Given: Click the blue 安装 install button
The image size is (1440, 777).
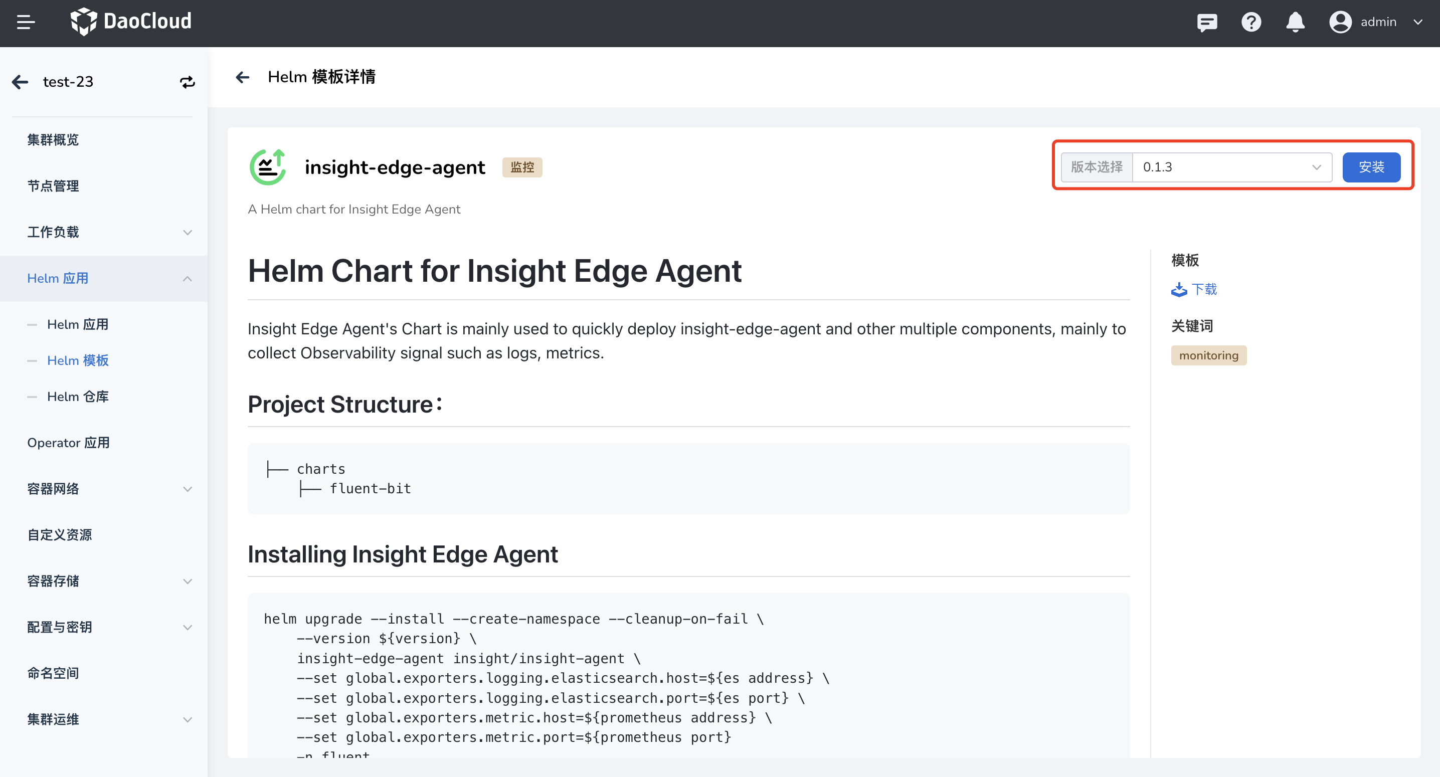Looking at the screenshot, I should pos(1371,167).
